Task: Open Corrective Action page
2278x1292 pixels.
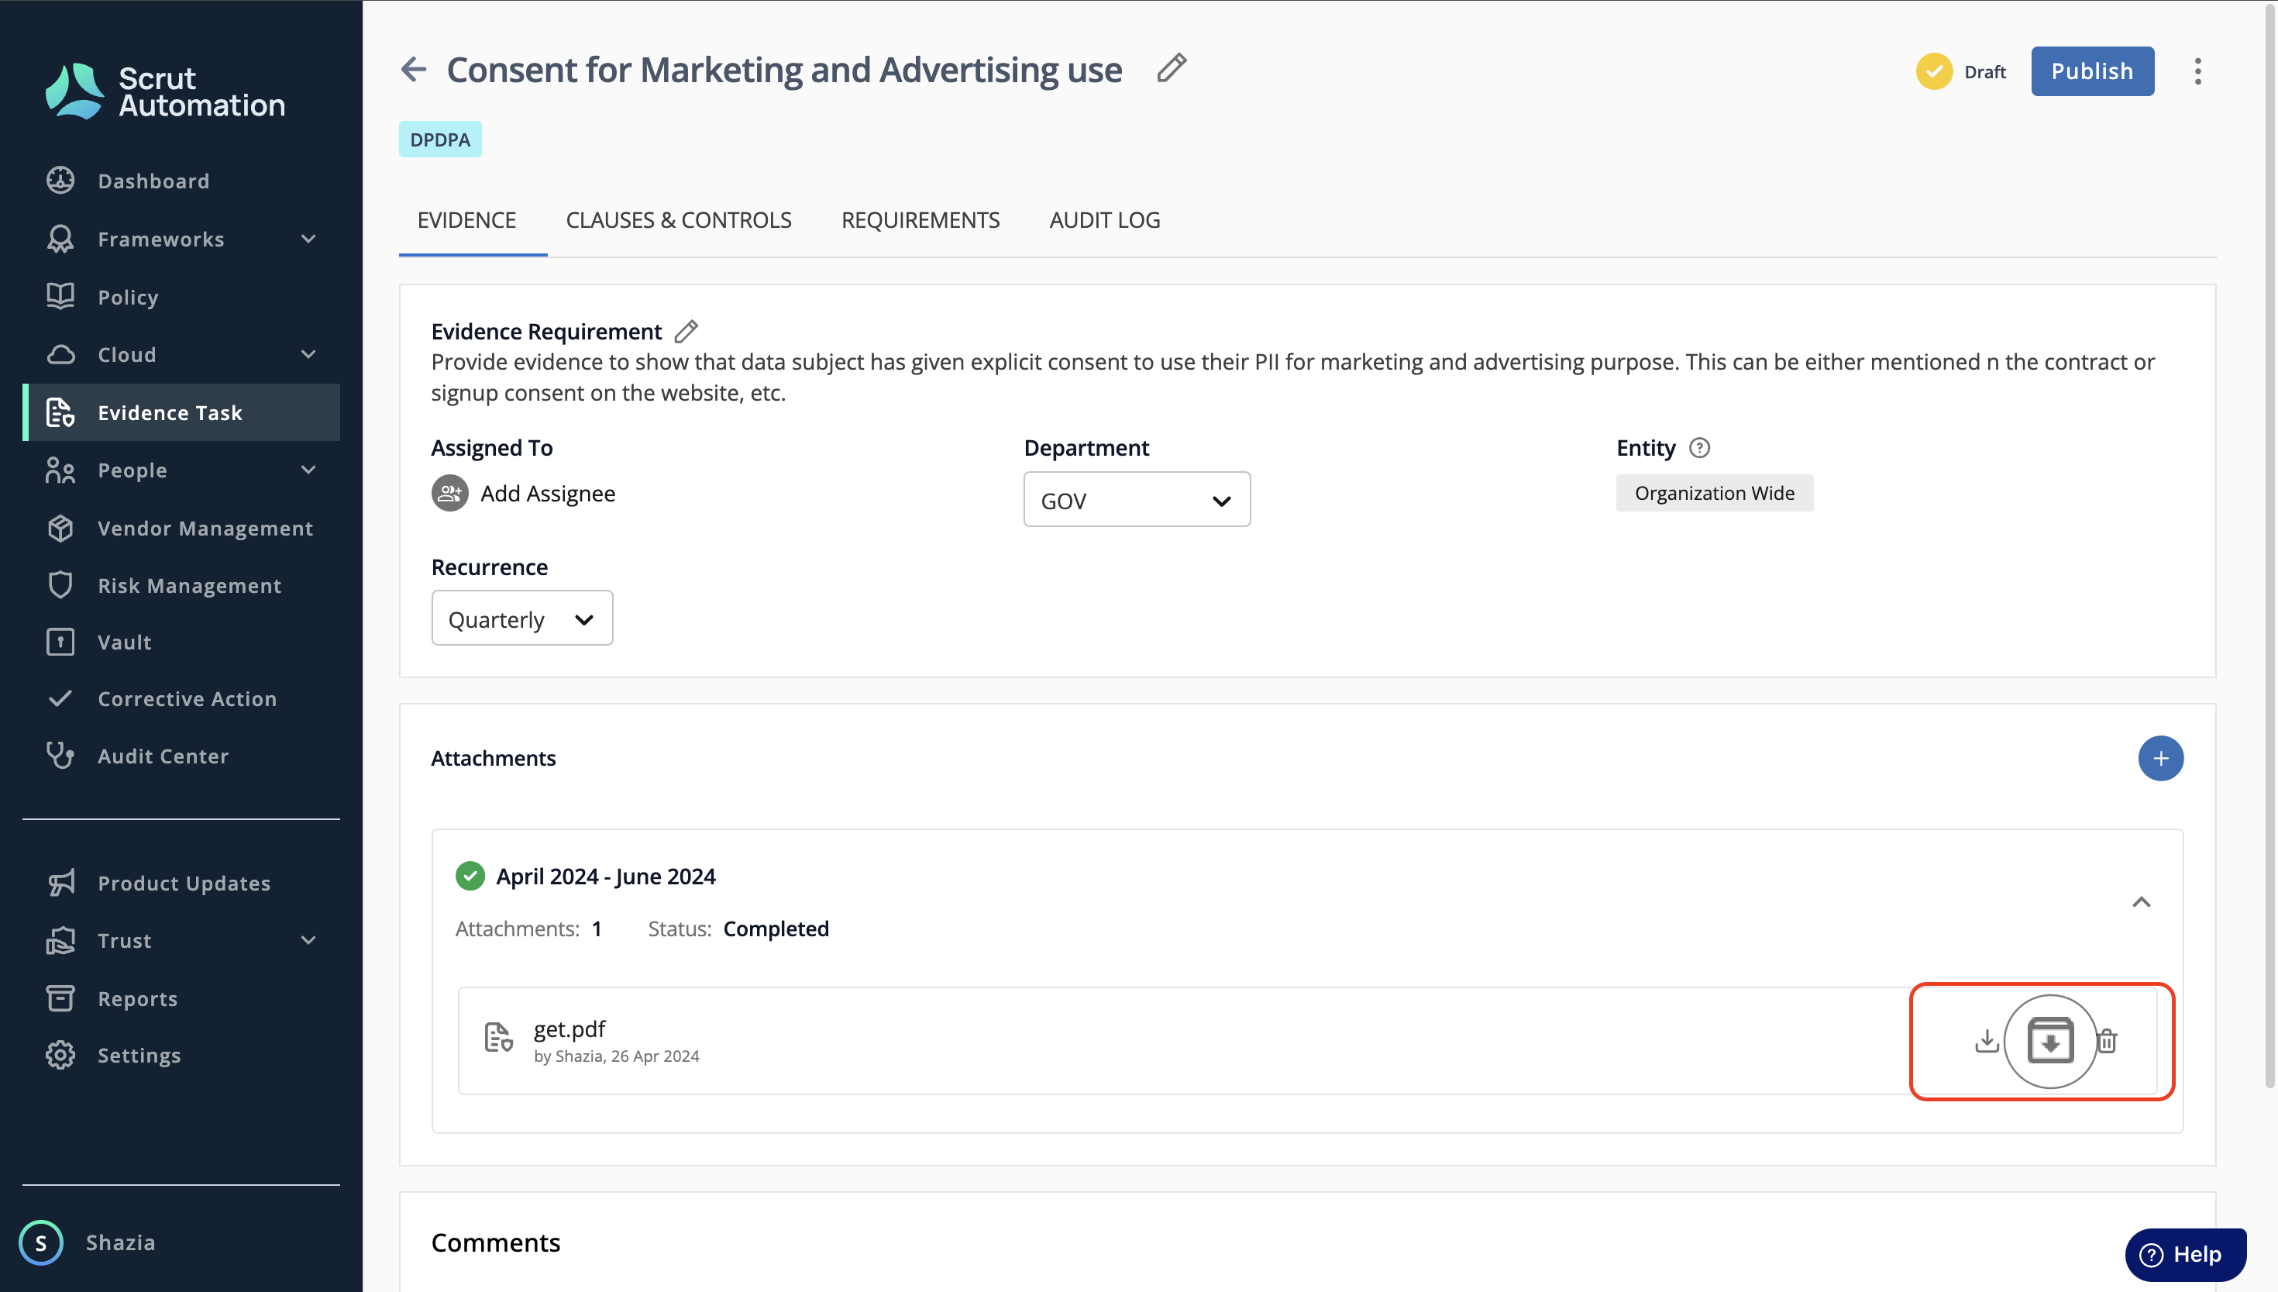Action: tap(181, 699)
